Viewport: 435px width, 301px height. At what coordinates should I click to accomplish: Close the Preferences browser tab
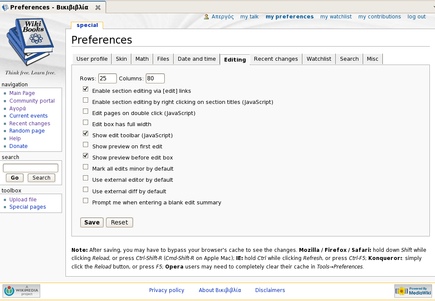98,8
